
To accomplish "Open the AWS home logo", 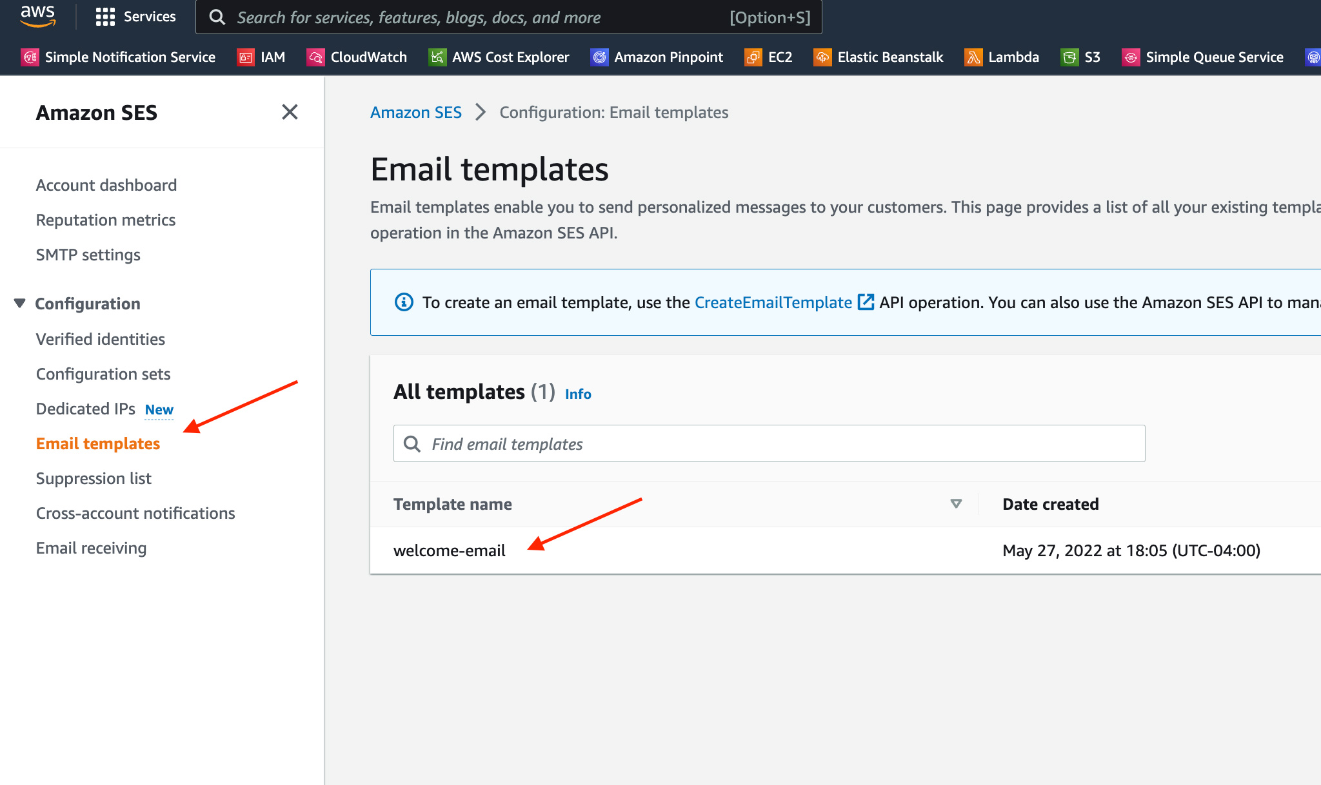I will pyautogui.click(x=37, y=16).
